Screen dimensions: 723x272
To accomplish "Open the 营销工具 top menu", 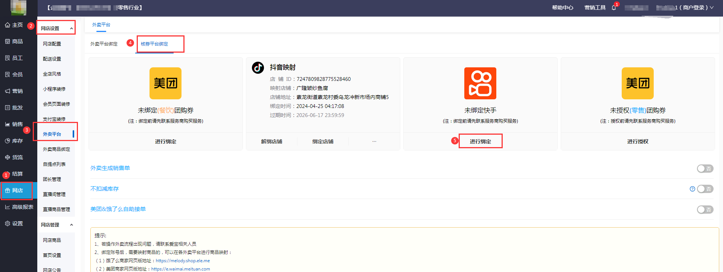I will tap(595, 8).
